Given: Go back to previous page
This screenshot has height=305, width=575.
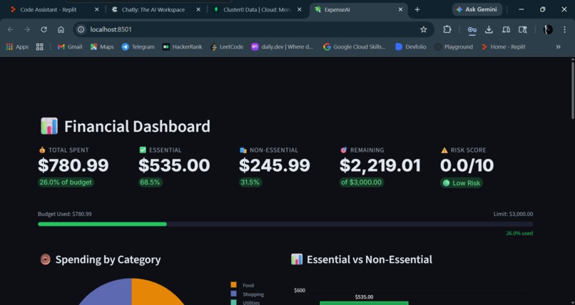Looking at the screenshot, I should pos(10,29).
